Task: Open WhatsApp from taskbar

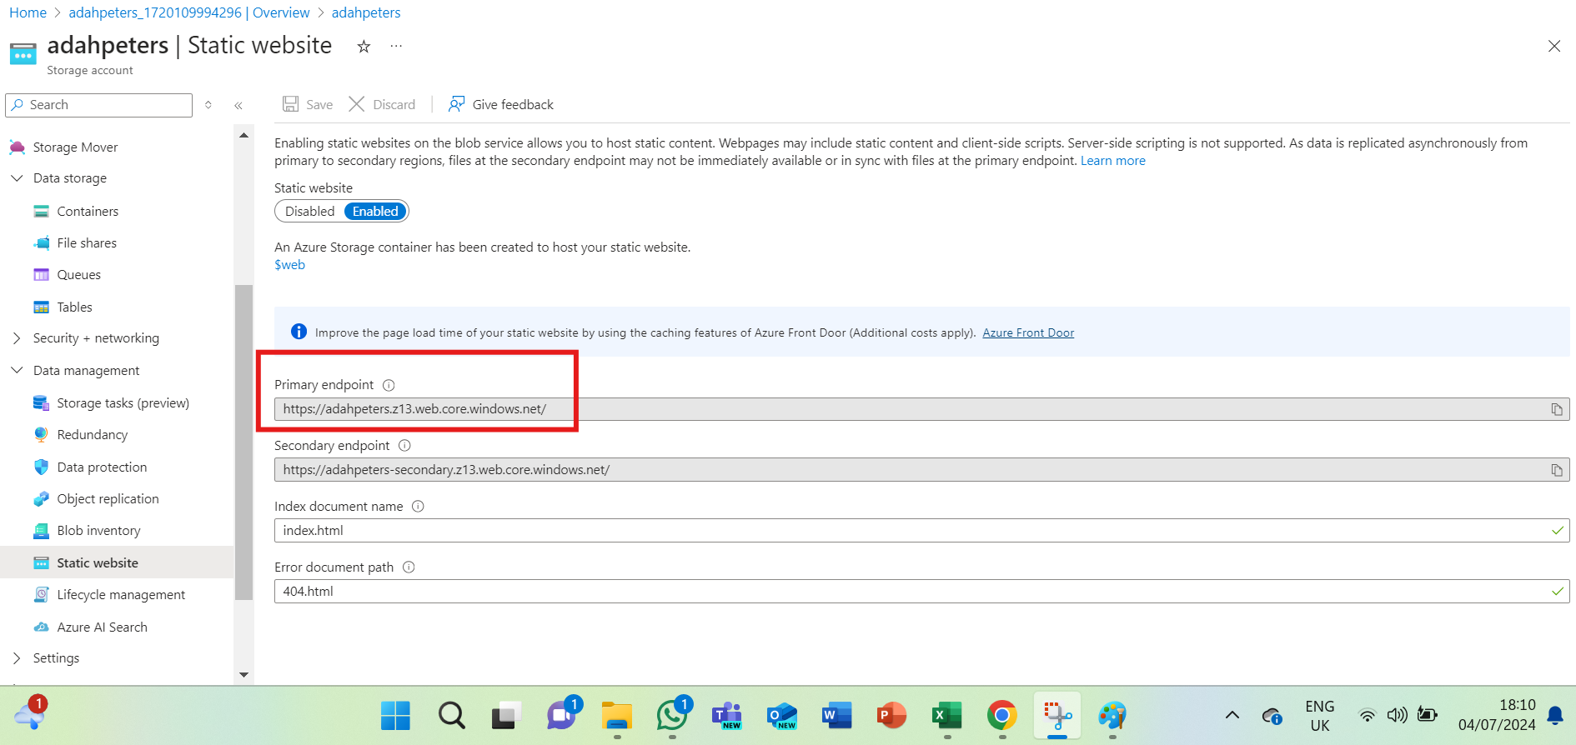Action: click(672, 716)
